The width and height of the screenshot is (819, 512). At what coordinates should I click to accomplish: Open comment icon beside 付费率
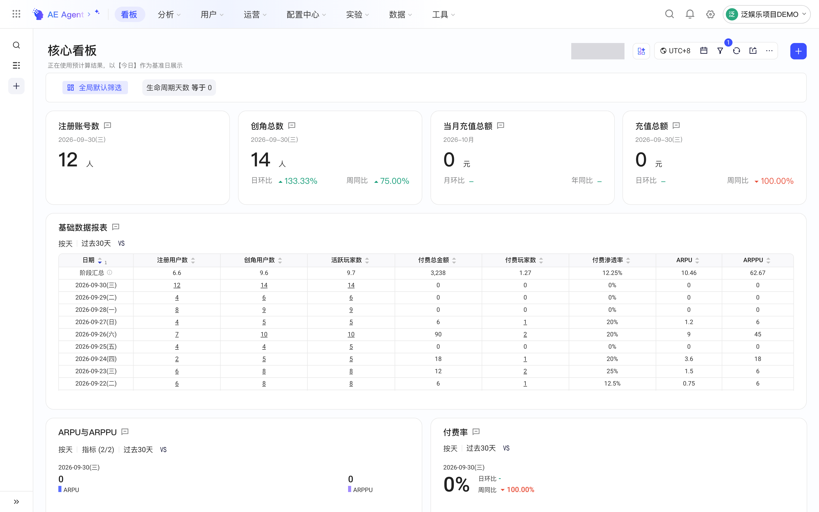[476, 431]
